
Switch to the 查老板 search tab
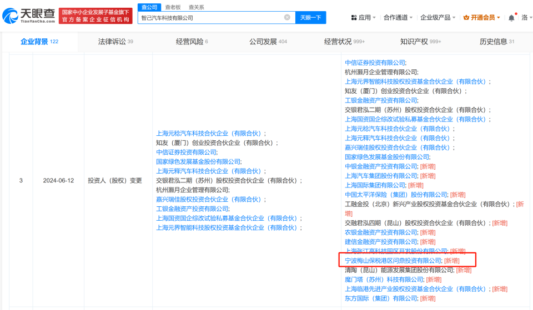click(173, 7)
